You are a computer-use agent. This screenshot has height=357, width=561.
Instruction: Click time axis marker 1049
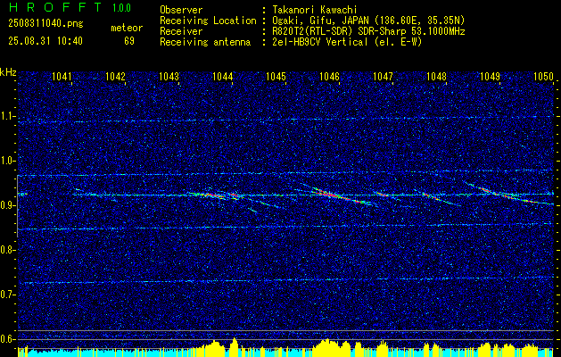point(491,76)
